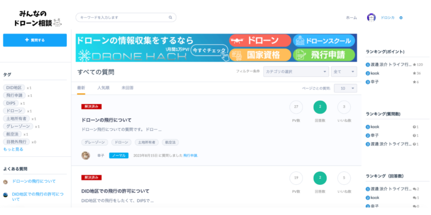Focus the キーワードを入力します search field
This screenshot has height=215, width=431.
126,17
